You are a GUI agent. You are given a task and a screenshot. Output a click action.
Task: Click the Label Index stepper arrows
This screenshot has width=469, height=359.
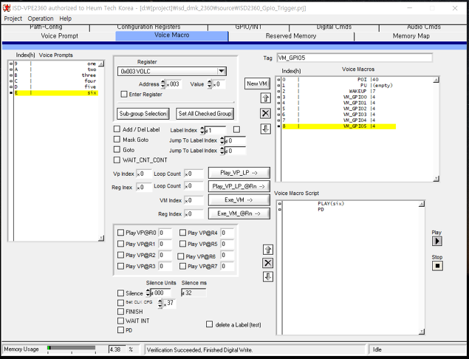(x=202, y=131)
